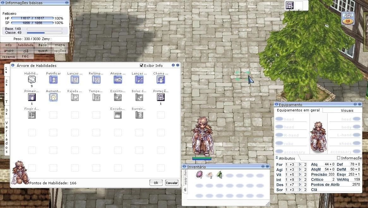Click Cancelar in the skill tree window

pyautogui.click(x=172, y=183)
